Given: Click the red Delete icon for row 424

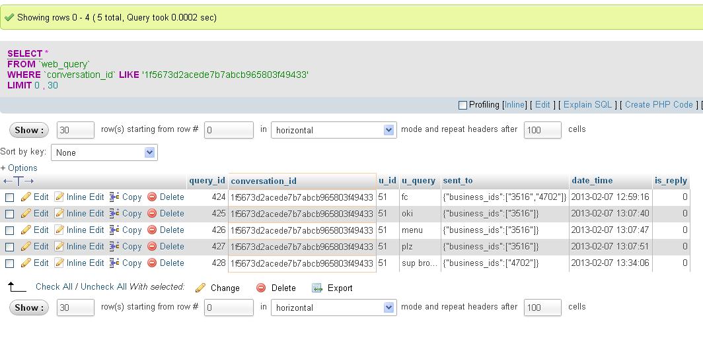Looking at the screenshot, I should 152,197.
